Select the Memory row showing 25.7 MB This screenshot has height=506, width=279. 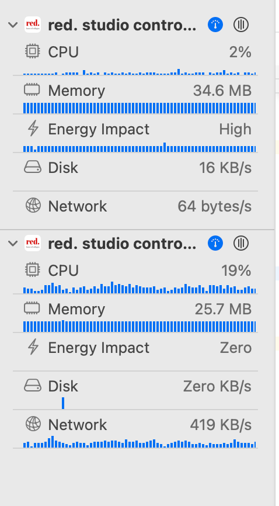click(135, 314)
